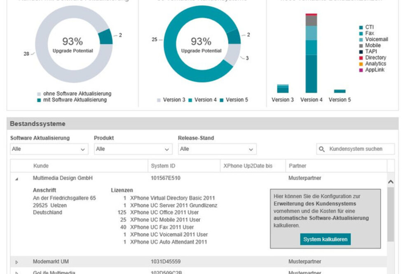407x274 pixels.
Task: Collapse the Multimedia Design GmbH row
Action: (17, 179)
